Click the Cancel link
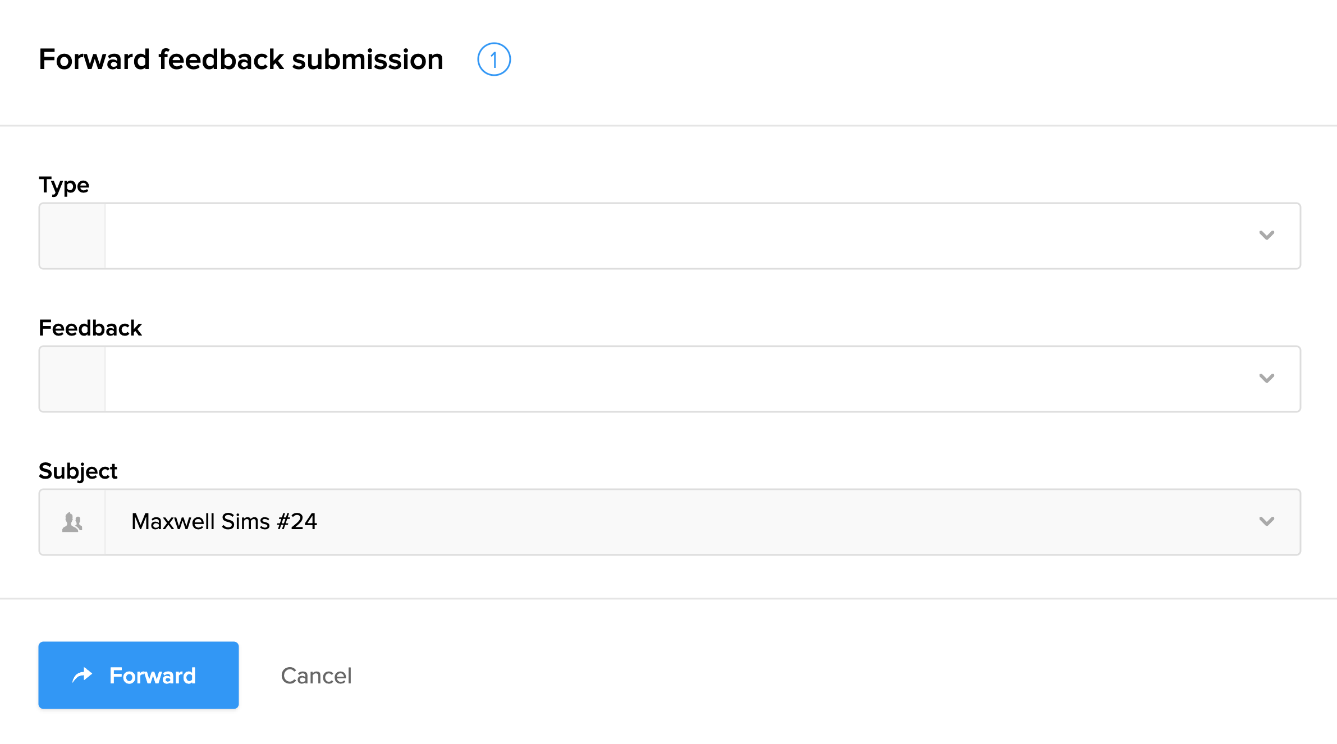The image size is (1337, 744). [316, 676]
